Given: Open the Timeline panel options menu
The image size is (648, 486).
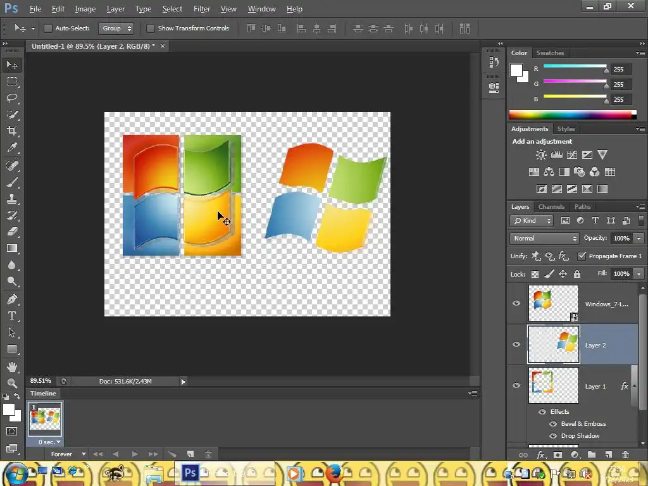Looking at the screenshot, I should 473,394.
